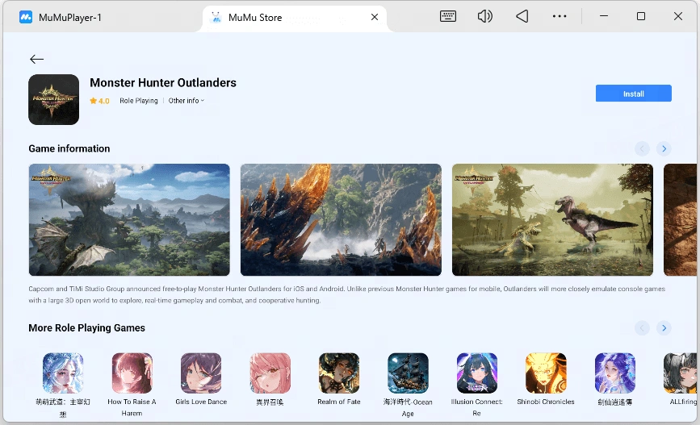700x425 pixels.
Task: Open the How To Raise A Harem icon
Action: (x=132, y=373)
